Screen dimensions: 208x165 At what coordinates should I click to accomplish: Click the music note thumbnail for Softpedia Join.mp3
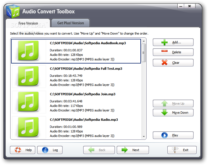[28, 101]
